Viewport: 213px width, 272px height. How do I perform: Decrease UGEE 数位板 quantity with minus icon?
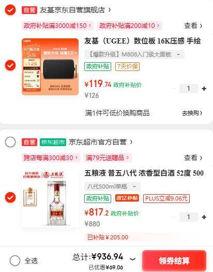point(173,89)
